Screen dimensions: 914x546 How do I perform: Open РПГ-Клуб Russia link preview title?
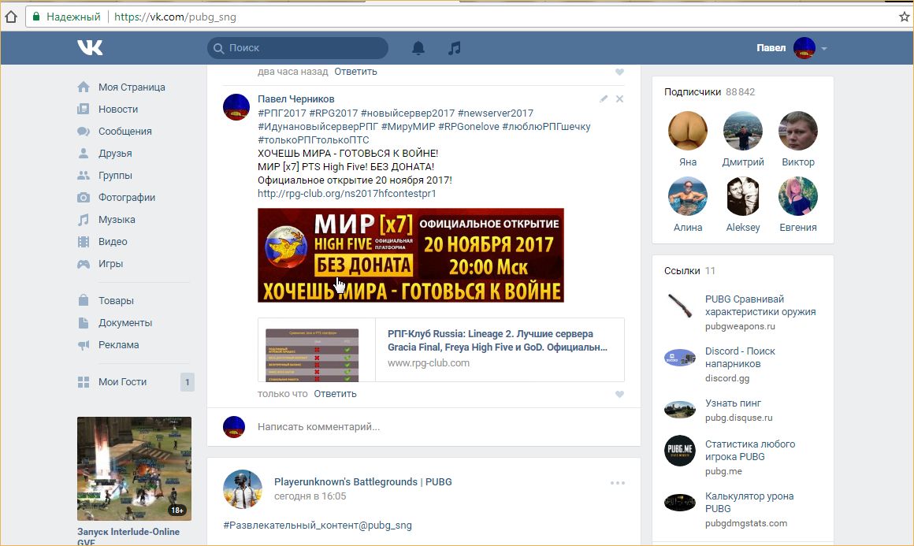pyautogui.click(x=497, y=340)
